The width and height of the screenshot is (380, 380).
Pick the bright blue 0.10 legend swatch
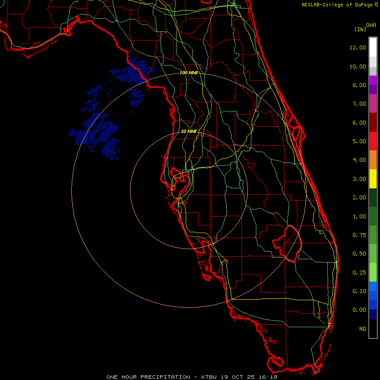tap(373, 286)
